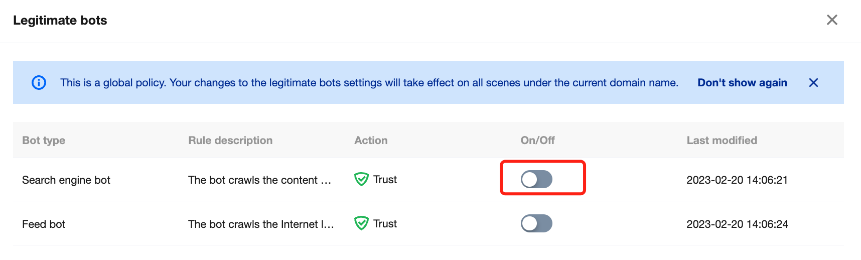Click the Rule description column header

click(230, 141)
